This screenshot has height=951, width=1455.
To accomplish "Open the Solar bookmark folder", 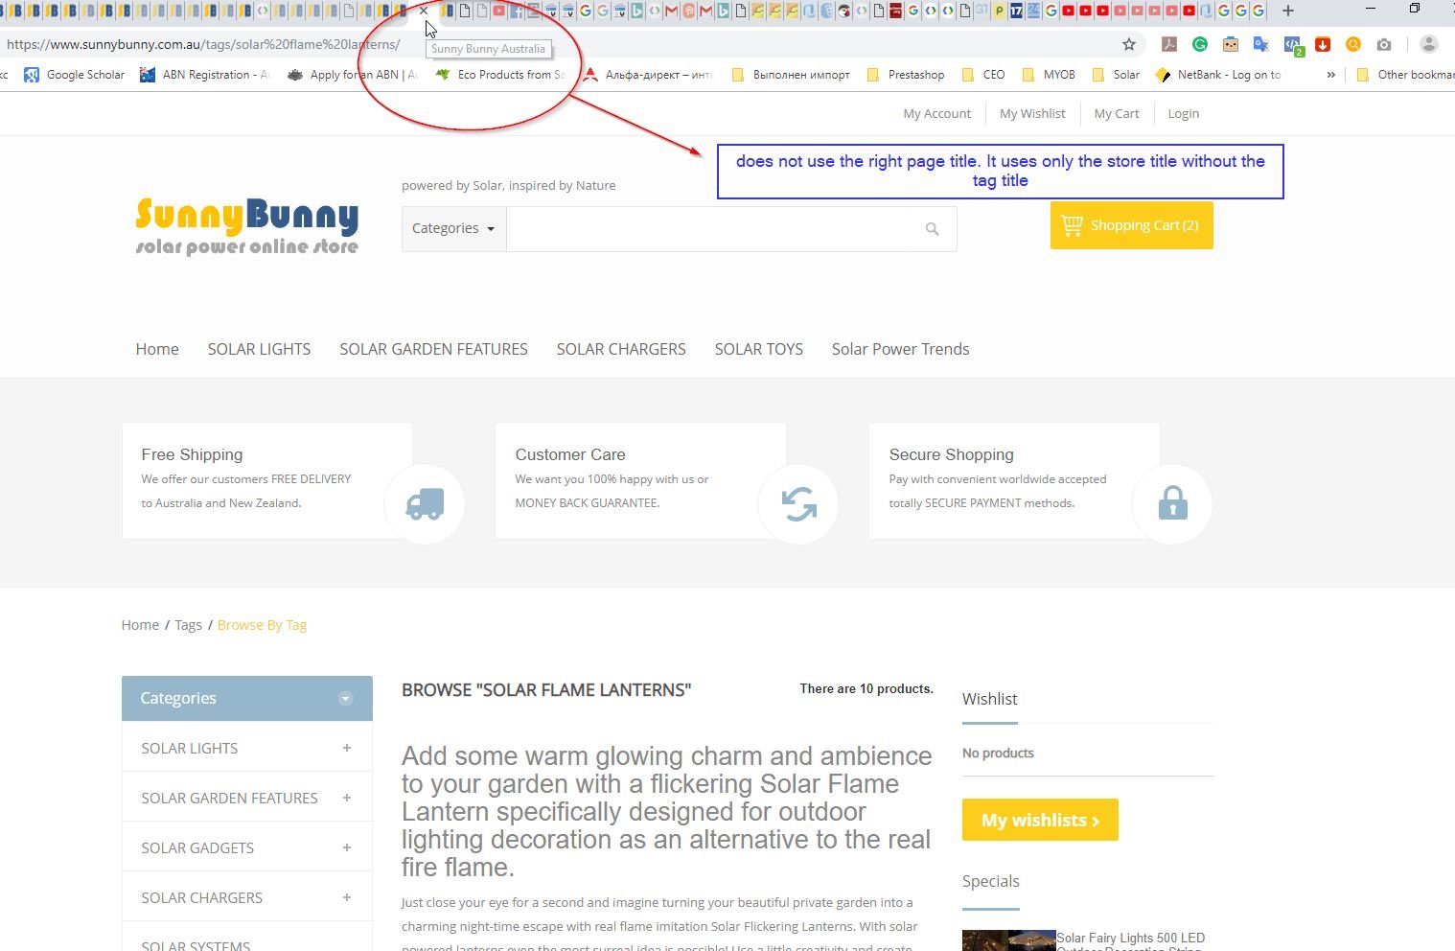I will pyautogui.click(x=1117, y=75).
